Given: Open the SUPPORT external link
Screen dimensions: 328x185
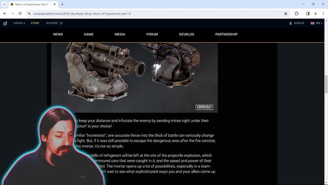Looking at the screenshot, I should (54, 23).
